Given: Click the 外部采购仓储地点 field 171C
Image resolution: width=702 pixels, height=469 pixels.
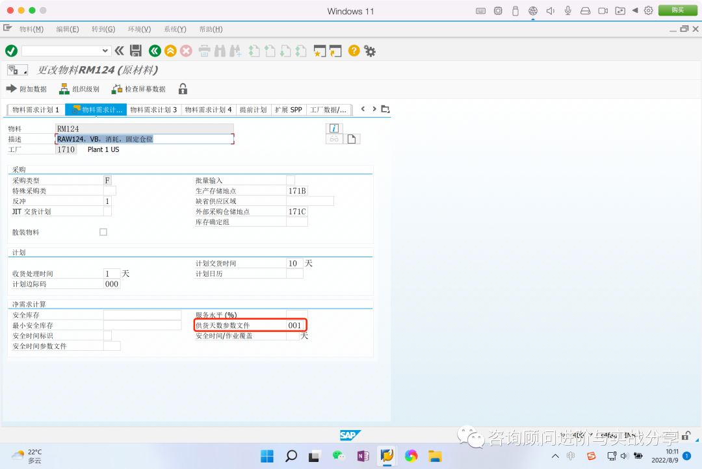Looking at the screenshot, I should tap(297, 211).
